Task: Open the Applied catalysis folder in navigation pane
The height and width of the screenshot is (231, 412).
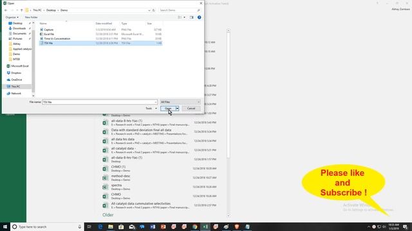Action: [x=20, y=49]
